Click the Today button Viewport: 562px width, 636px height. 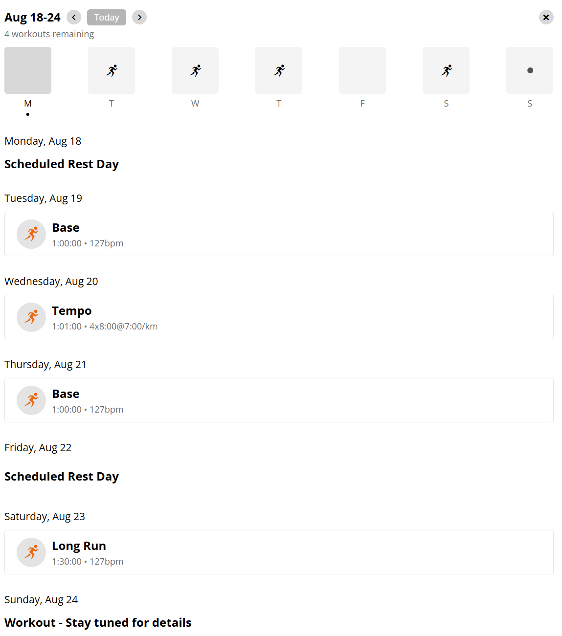click(107, 18)
